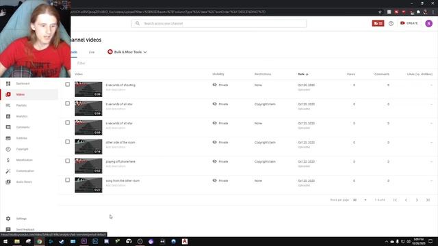438x246 pixels.
Task: Open the Audio library
Action: click(x=24, y=182)
